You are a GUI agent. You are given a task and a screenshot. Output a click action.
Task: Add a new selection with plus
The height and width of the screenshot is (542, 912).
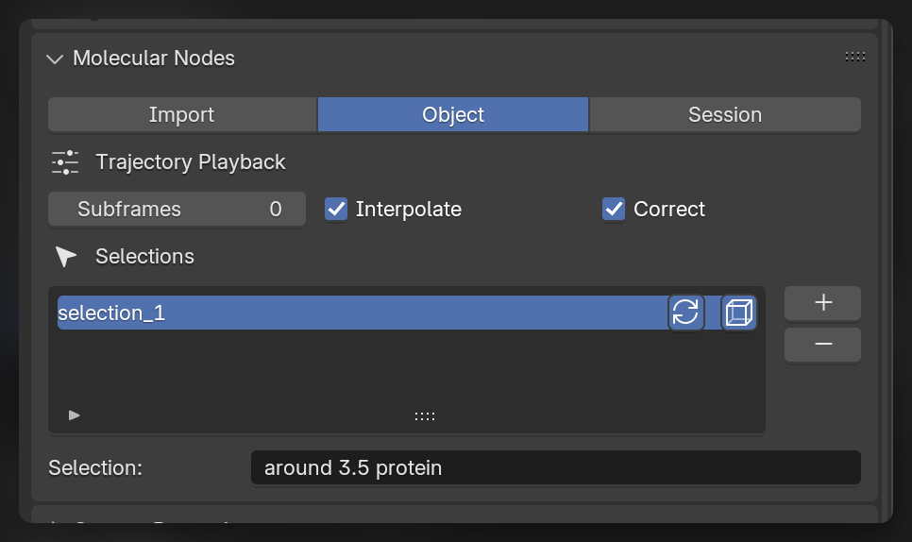pos(822,303)
